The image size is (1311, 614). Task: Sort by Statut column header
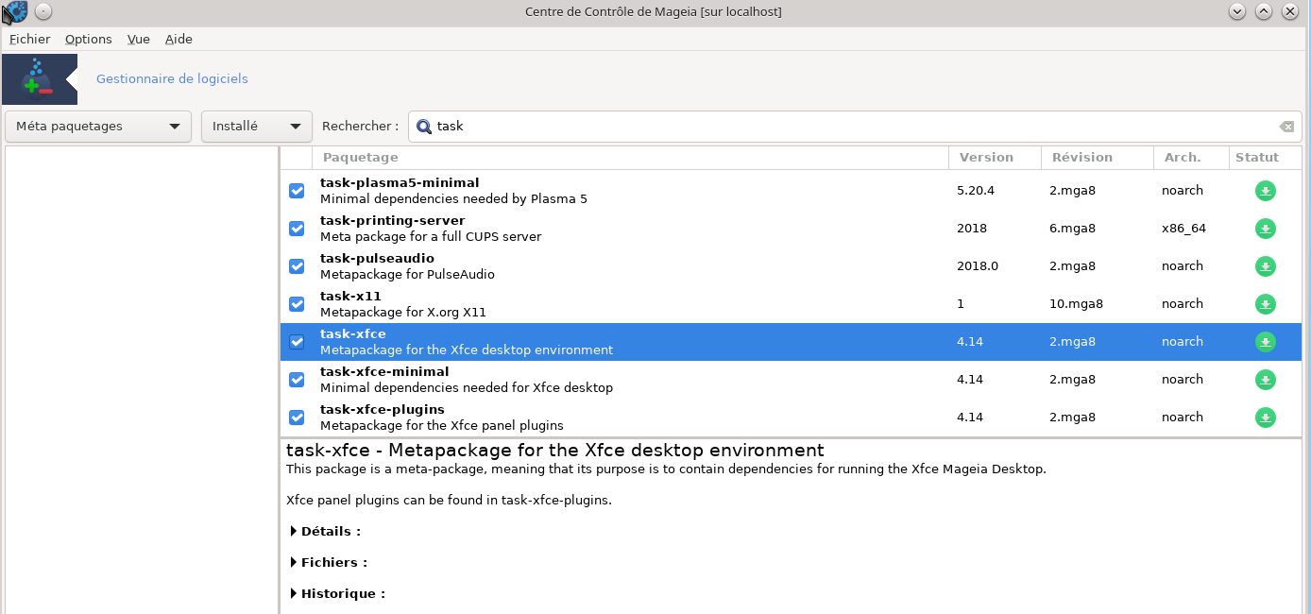pos(1265,158)
